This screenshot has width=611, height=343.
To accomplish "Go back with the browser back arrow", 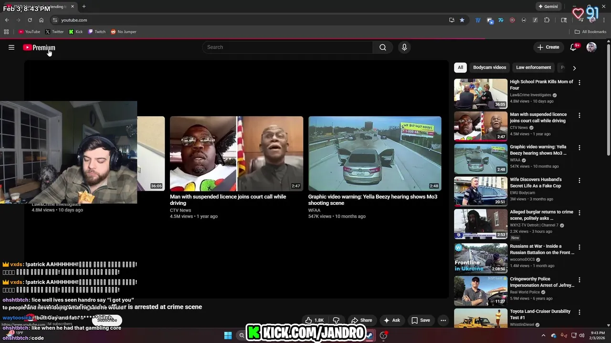I will tap(7, 20).
